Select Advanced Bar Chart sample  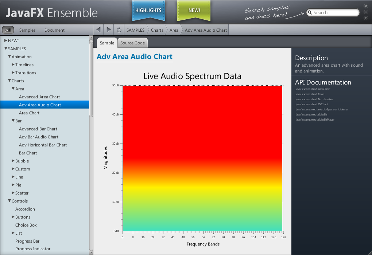(38, 129)
